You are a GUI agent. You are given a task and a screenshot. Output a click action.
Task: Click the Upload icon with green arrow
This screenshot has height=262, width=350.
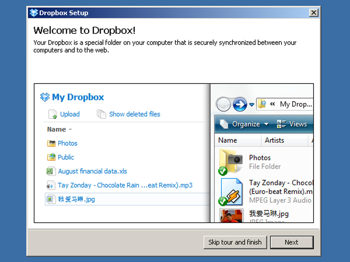[52, 114]
